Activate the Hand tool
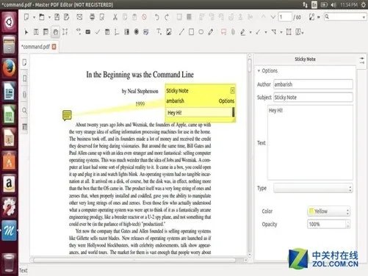The image size is (368, 276). click(56, 32)
